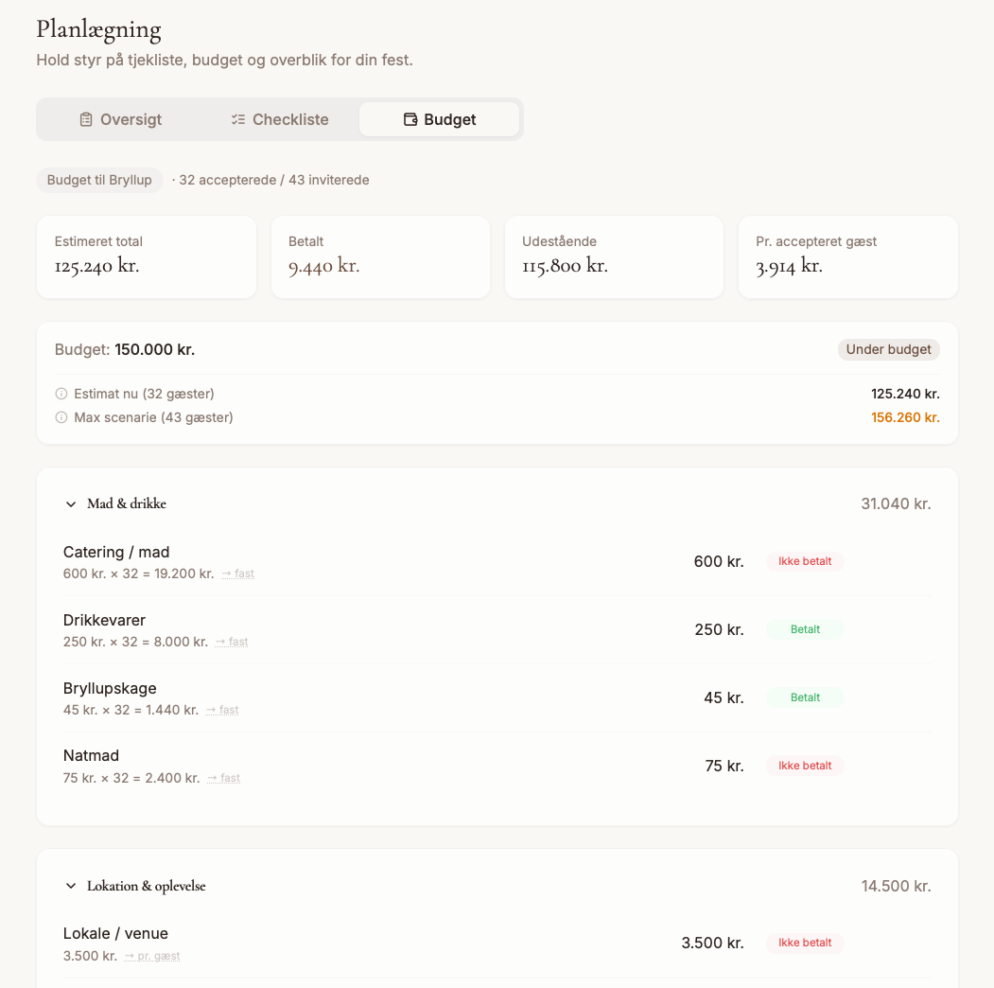
Task: Toggle Drikkevarer Betalt status badge
Action: coord(805,629)
